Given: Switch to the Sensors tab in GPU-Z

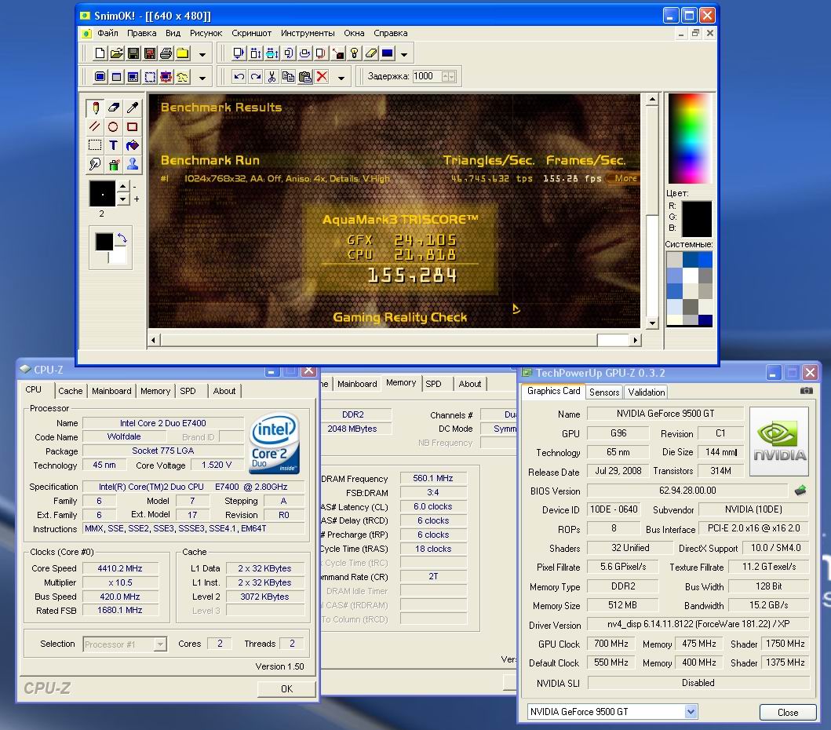Looking at the screenshot, I should pyautogui.click(x=604, y=392).
